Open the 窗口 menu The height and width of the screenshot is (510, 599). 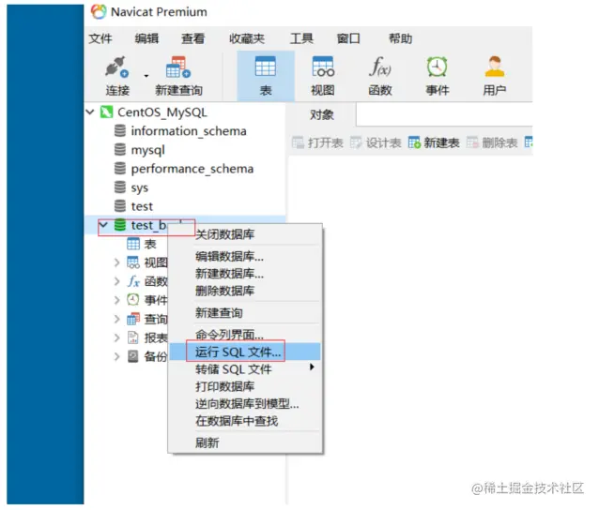348,38
